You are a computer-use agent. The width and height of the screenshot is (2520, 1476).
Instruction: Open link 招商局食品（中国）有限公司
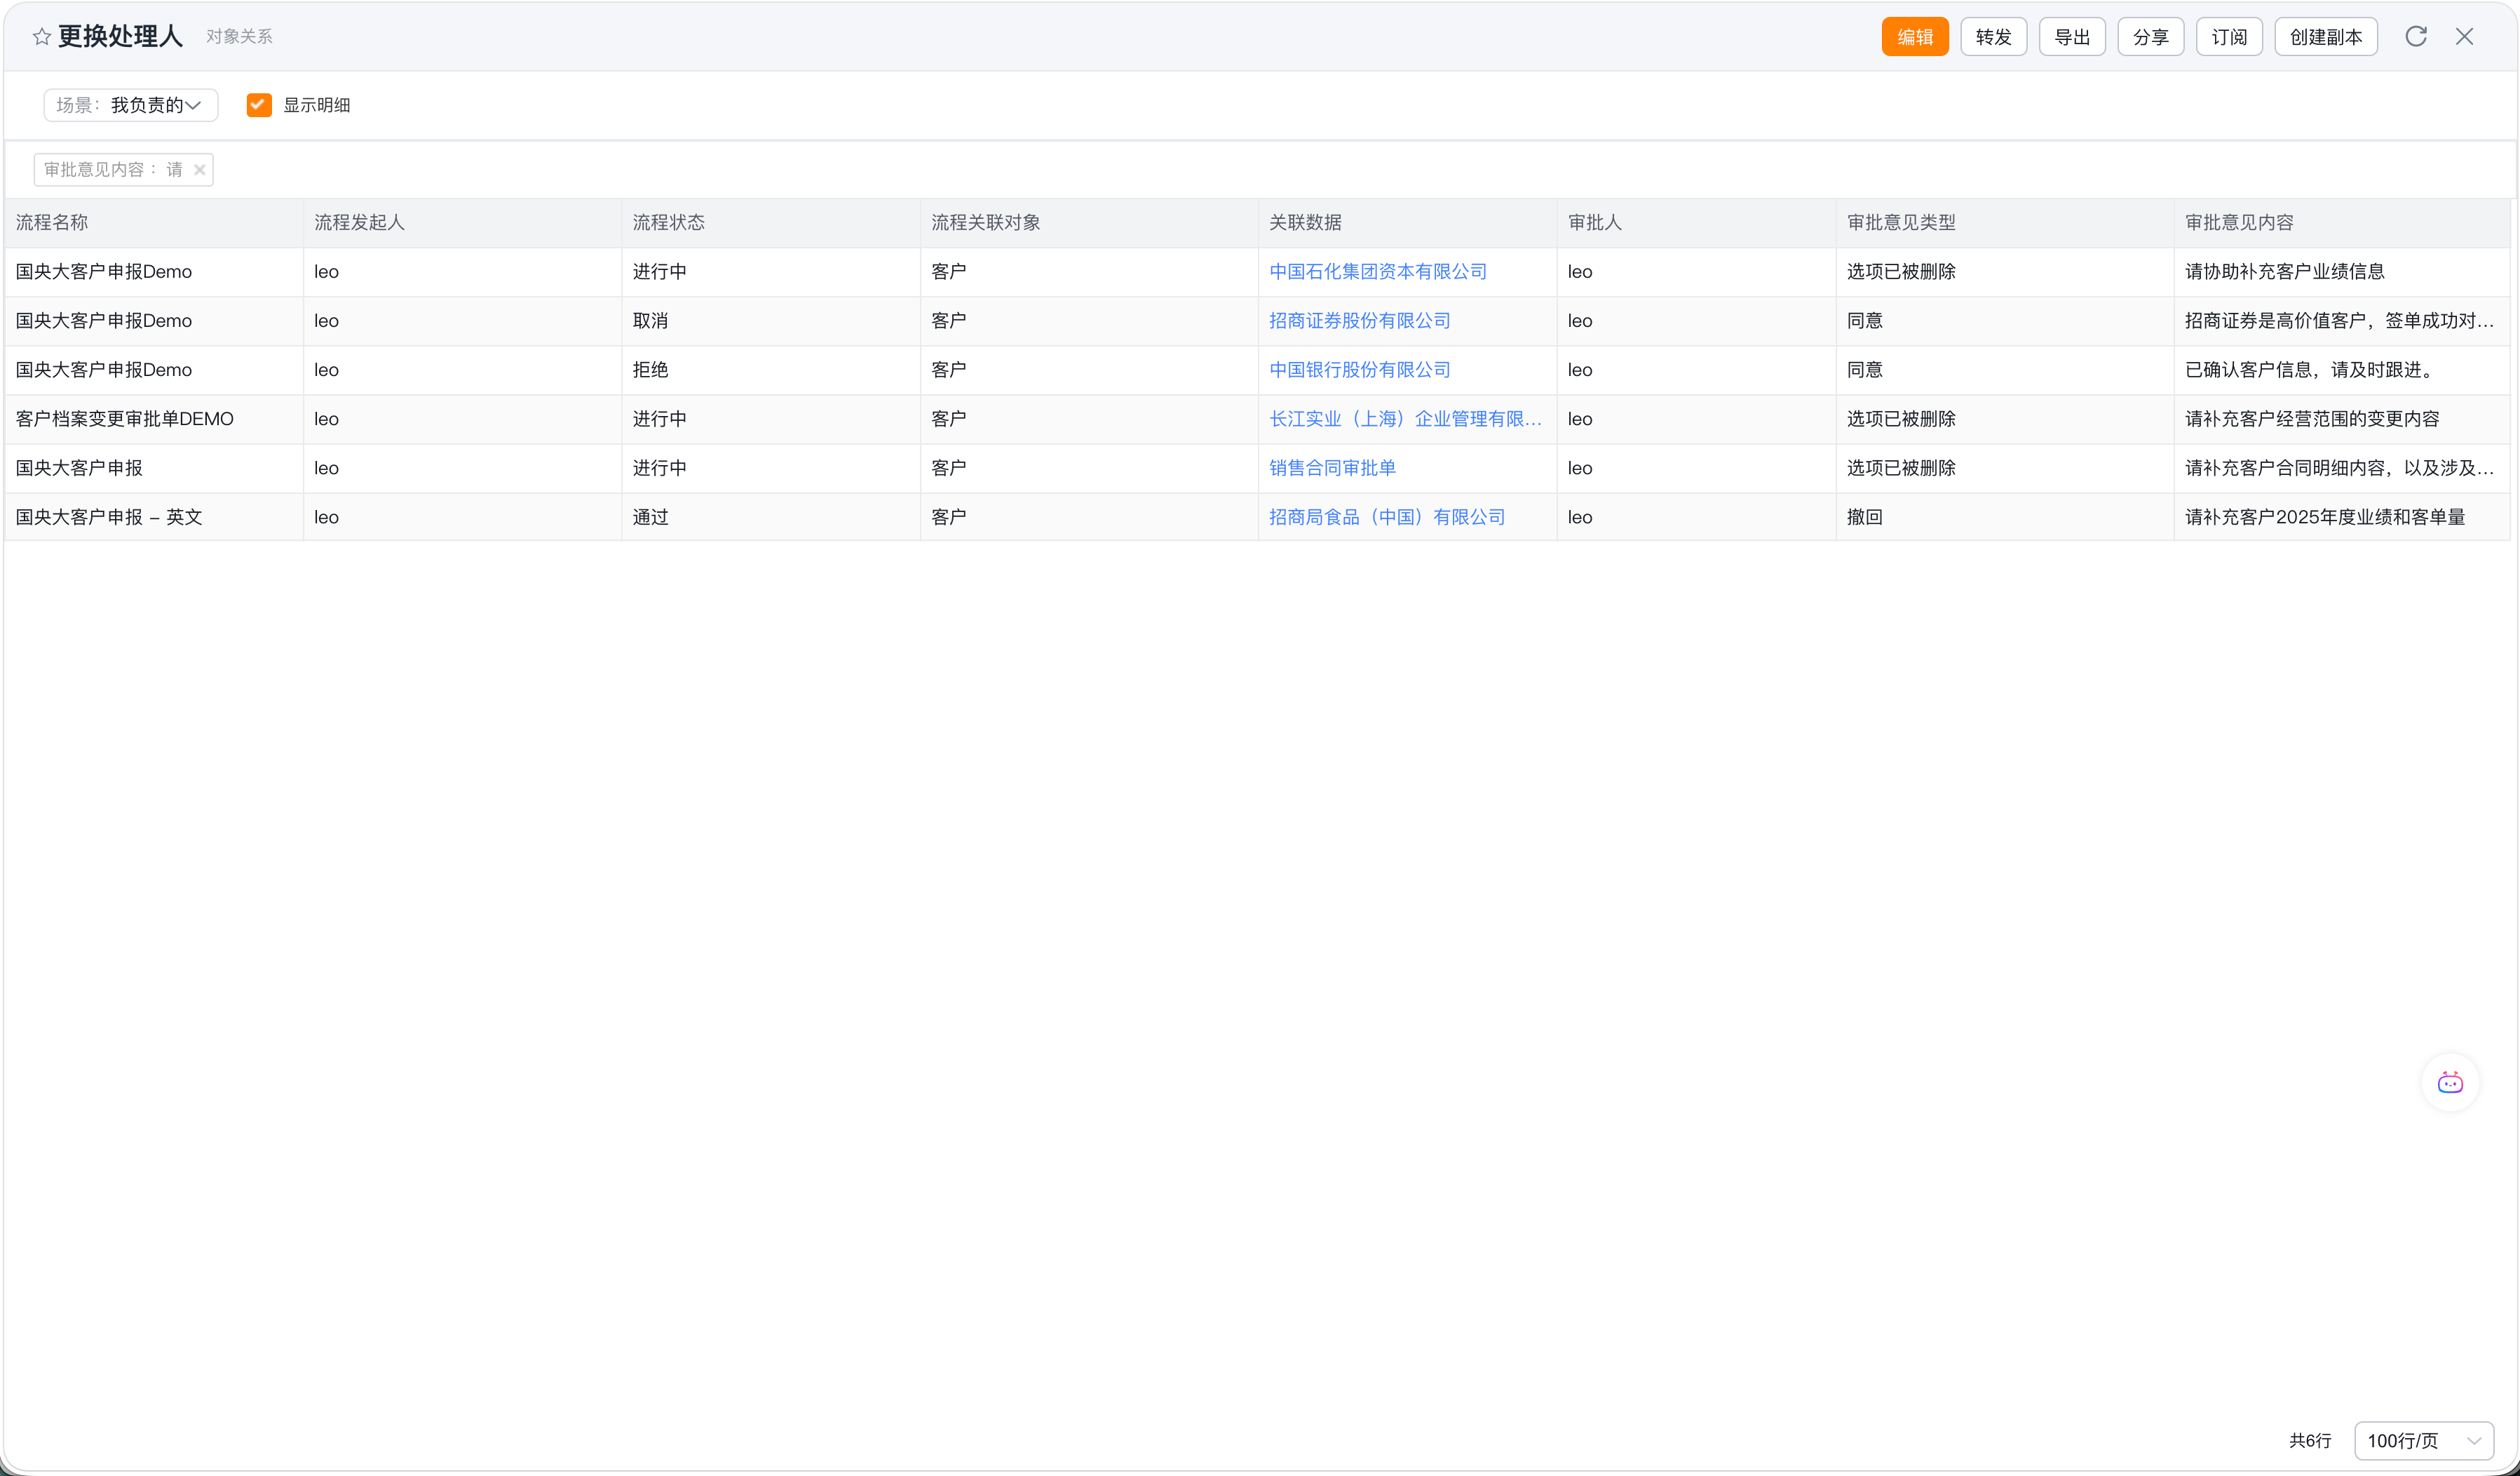pos(1387,517)
